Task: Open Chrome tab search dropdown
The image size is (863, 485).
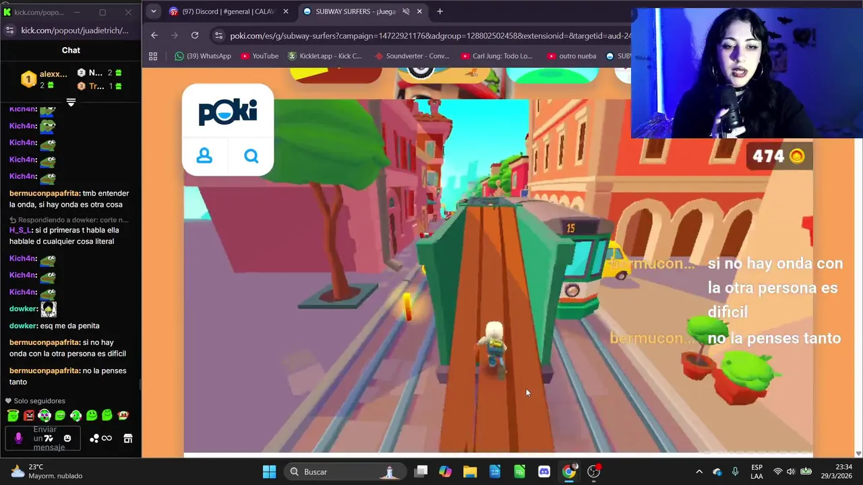Action: pyautogui.click(x=153, y=11)
